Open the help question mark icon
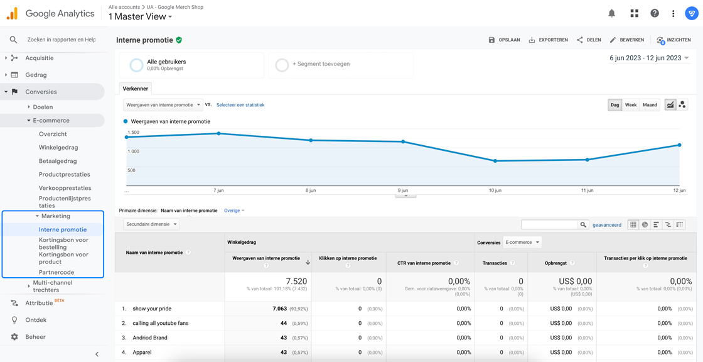 655,13
